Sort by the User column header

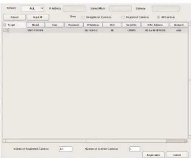point(55,25)
